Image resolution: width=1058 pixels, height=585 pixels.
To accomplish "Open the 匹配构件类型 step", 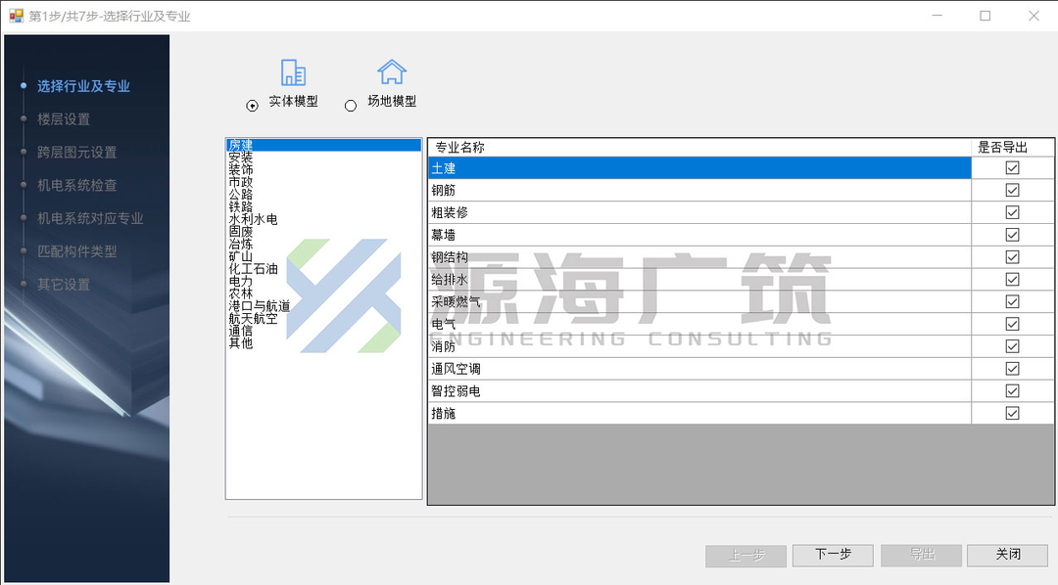I will (x=77, y=251).
